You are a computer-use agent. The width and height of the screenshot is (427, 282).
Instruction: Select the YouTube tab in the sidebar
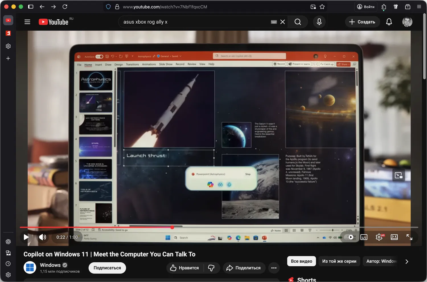8,20
